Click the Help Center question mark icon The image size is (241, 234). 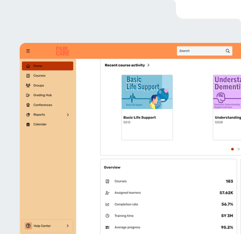pyautogui.click(x=28, y=226)
